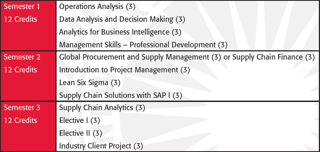Click the Supply Chain Finance (3) option
This screenshot has width=320, height=152.
tap(273, 57)
